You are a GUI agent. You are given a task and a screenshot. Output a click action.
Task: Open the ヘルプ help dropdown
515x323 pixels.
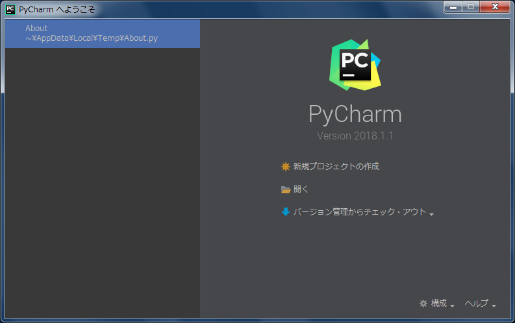point(477,304)
